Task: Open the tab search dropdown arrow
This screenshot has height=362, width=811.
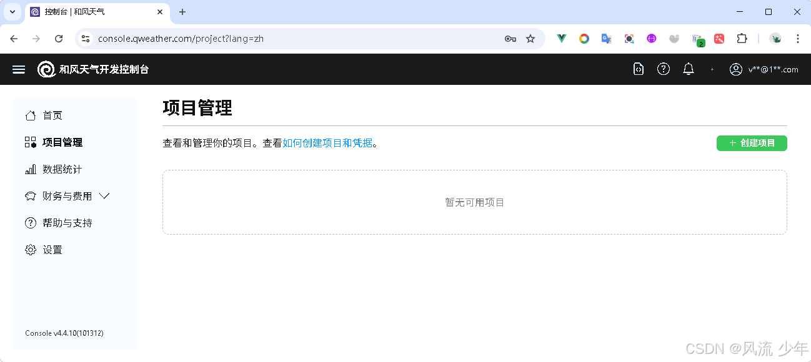Action: click(12, 12)
